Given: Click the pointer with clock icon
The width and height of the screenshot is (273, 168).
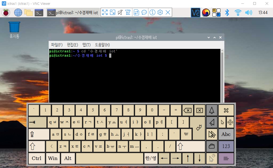Looking at the screenshot, I should pos(212,158).
